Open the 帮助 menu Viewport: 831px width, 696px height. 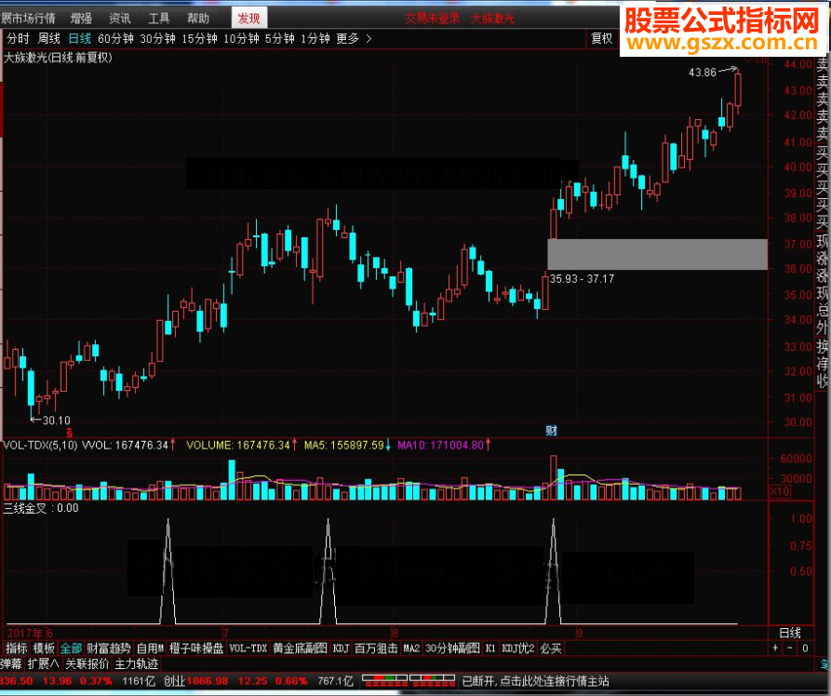[x=197, y=19]
